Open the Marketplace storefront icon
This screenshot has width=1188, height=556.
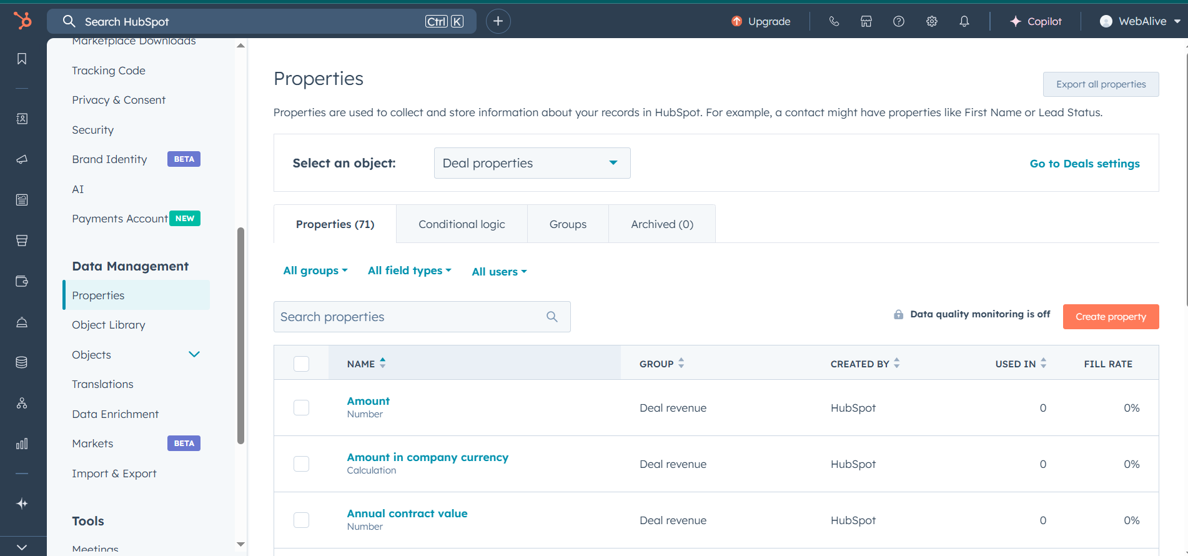(x=866, y=21)
